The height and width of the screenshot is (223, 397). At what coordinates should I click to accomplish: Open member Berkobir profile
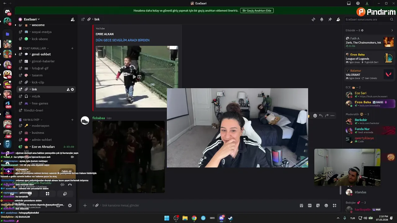coord(370,121)
